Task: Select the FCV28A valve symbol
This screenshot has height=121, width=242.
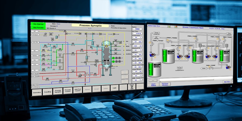Action: (x=80, y=34)
